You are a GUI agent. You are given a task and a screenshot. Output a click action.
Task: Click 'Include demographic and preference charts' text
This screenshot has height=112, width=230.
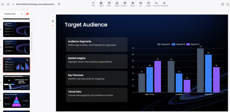pos(91,95)
